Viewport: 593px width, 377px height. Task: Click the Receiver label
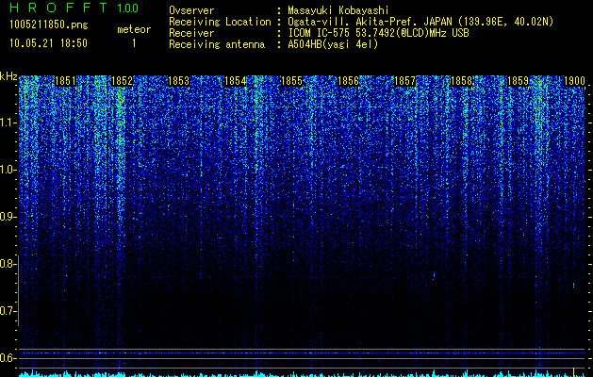tap(191, 33)
